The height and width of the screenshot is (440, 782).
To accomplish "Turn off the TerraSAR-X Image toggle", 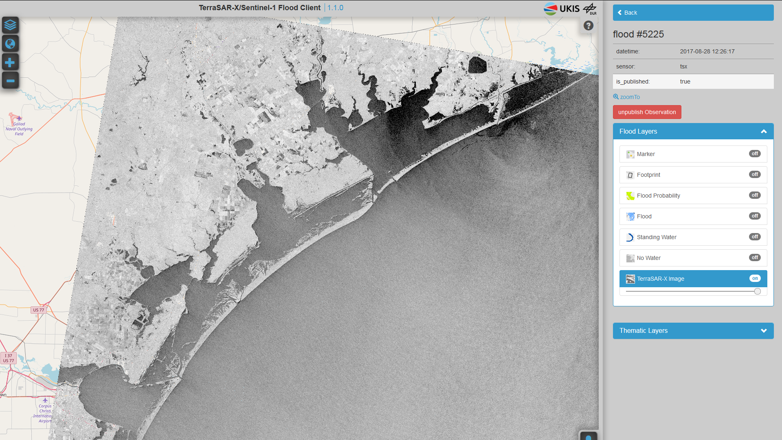I will click(754, 278).
